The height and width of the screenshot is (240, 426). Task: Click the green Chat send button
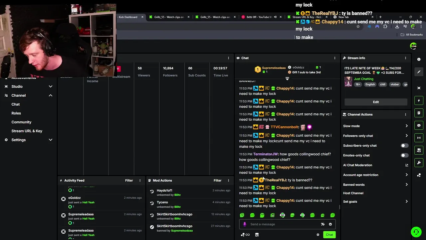point(329,235)
